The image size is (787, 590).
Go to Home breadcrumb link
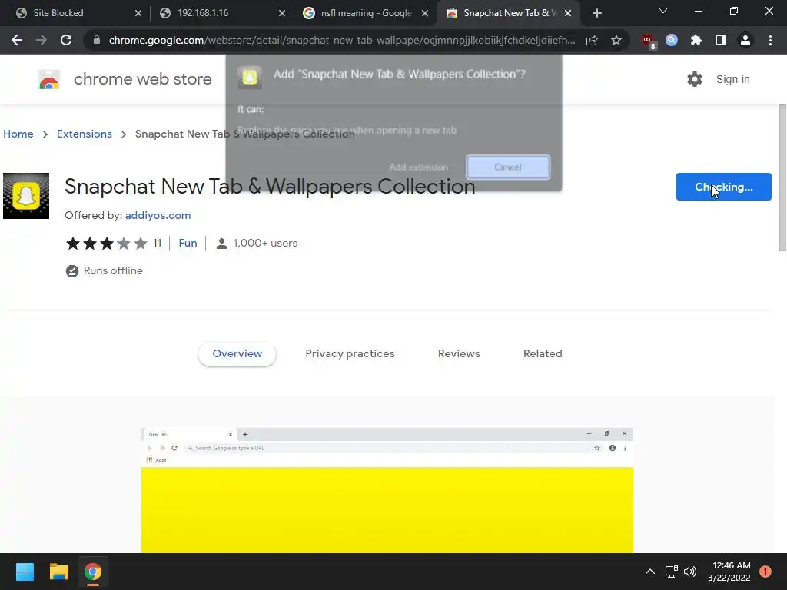tap(18, 134)
